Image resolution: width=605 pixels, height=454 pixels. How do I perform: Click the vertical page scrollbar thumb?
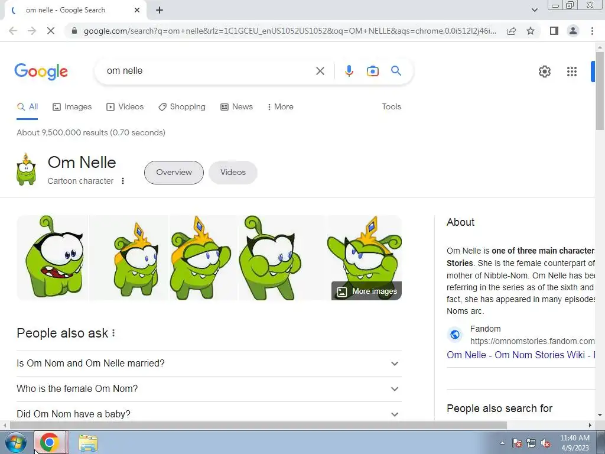pos(600,90)
